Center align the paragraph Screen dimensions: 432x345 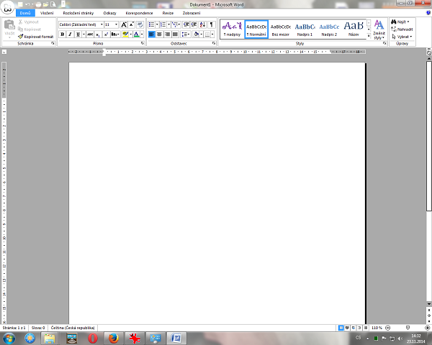(159, 34)
